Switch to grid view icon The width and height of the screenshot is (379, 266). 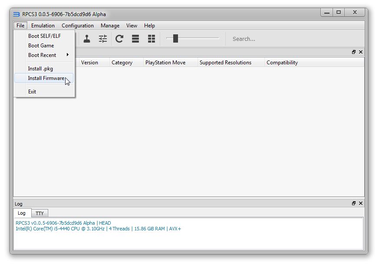(152, 39)
